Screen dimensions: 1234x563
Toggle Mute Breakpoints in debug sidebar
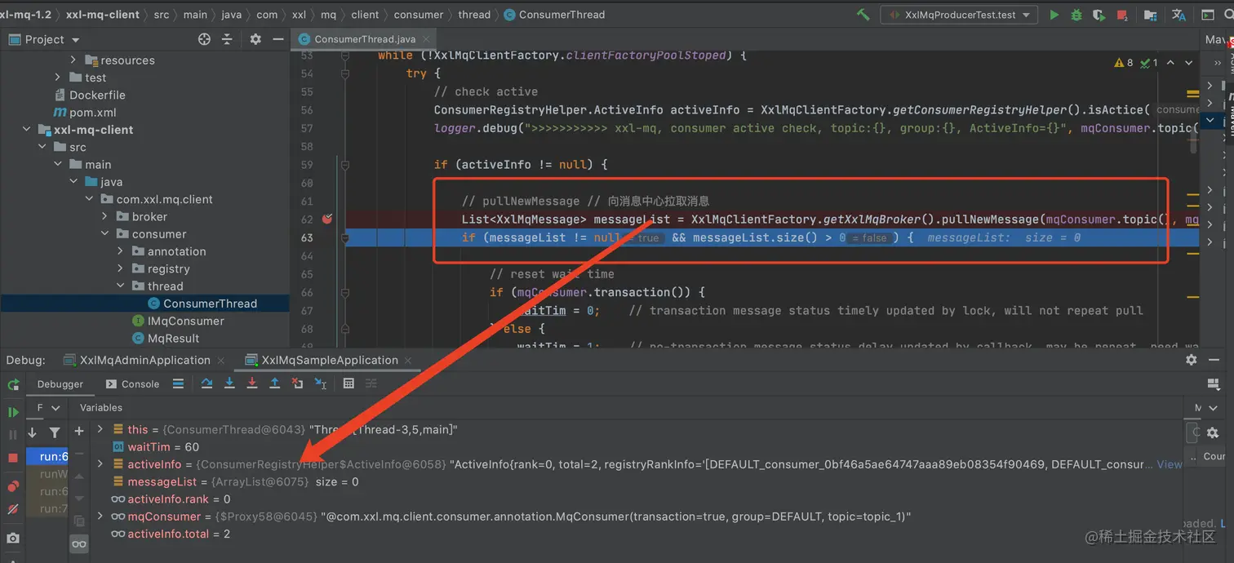click(13, 509)
